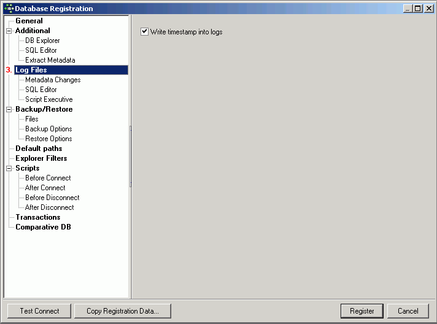Select the Log Files section
Image resolution: width=437 pixels, height=324 pixels.
71,70
